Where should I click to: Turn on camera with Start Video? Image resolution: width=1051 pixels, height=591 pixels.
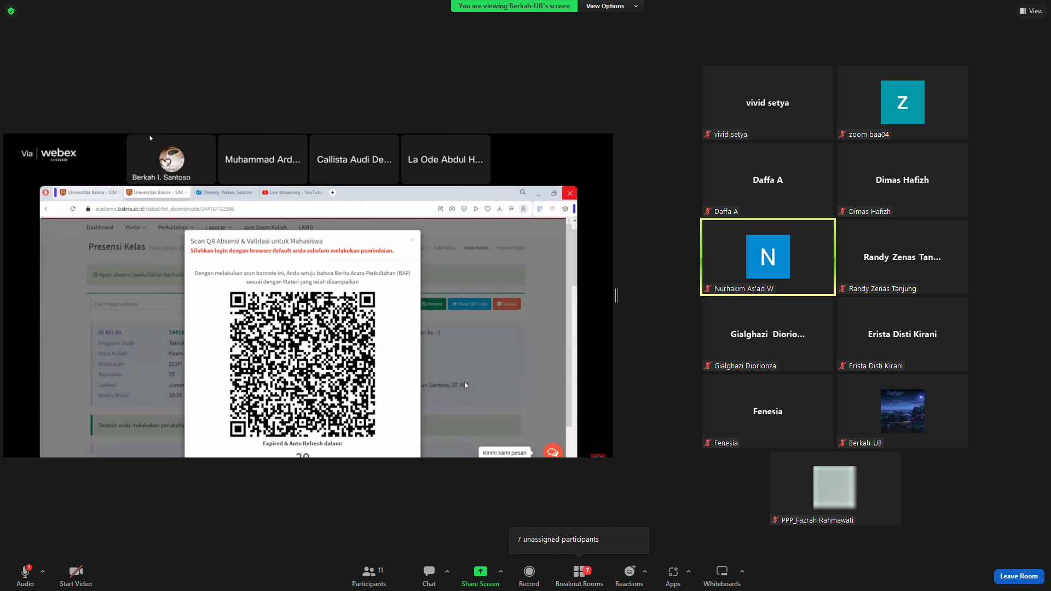coord(76,576)
